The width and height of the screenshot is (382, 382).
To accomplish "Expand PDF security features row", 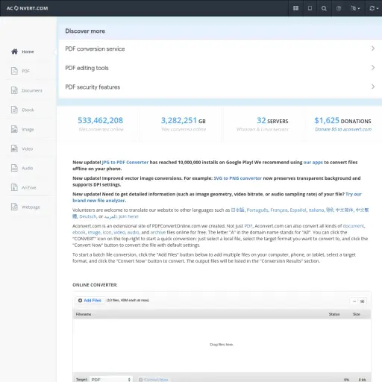I will coord(220,87).
